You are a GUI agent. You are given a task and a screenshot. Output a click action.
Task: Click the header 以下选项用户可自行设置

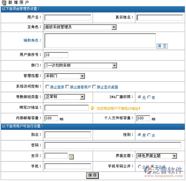click(x=22, y=126)
